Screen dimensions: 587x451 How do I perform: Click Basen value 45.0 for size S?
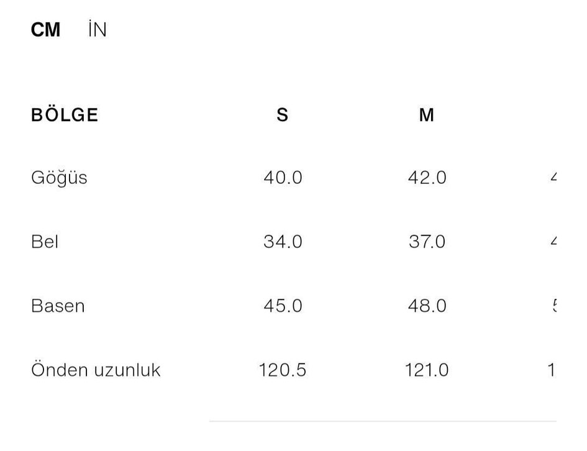point(283,306)
